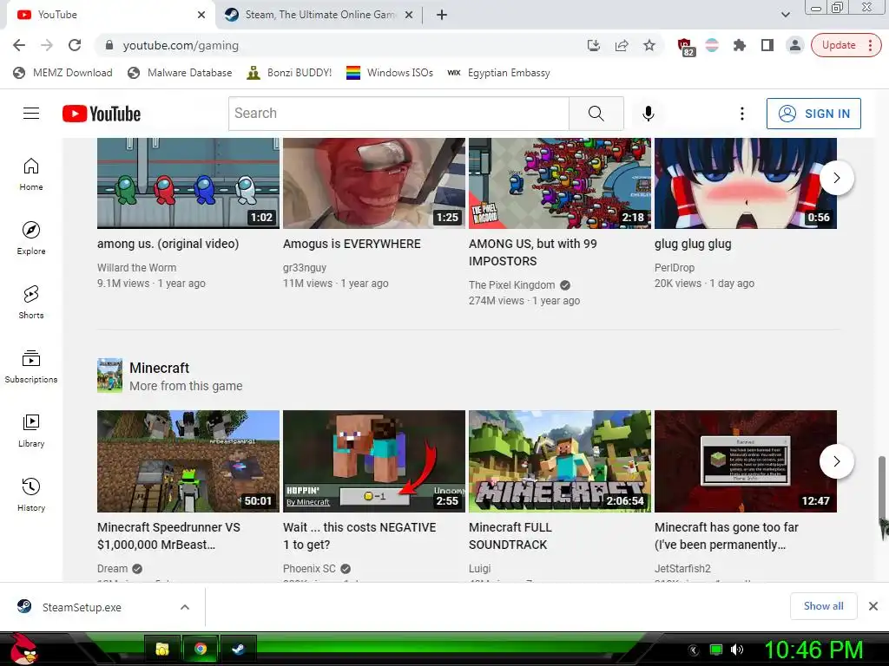Click the YouTube logo
Screen dimensions: 889x666
[102, 114]
